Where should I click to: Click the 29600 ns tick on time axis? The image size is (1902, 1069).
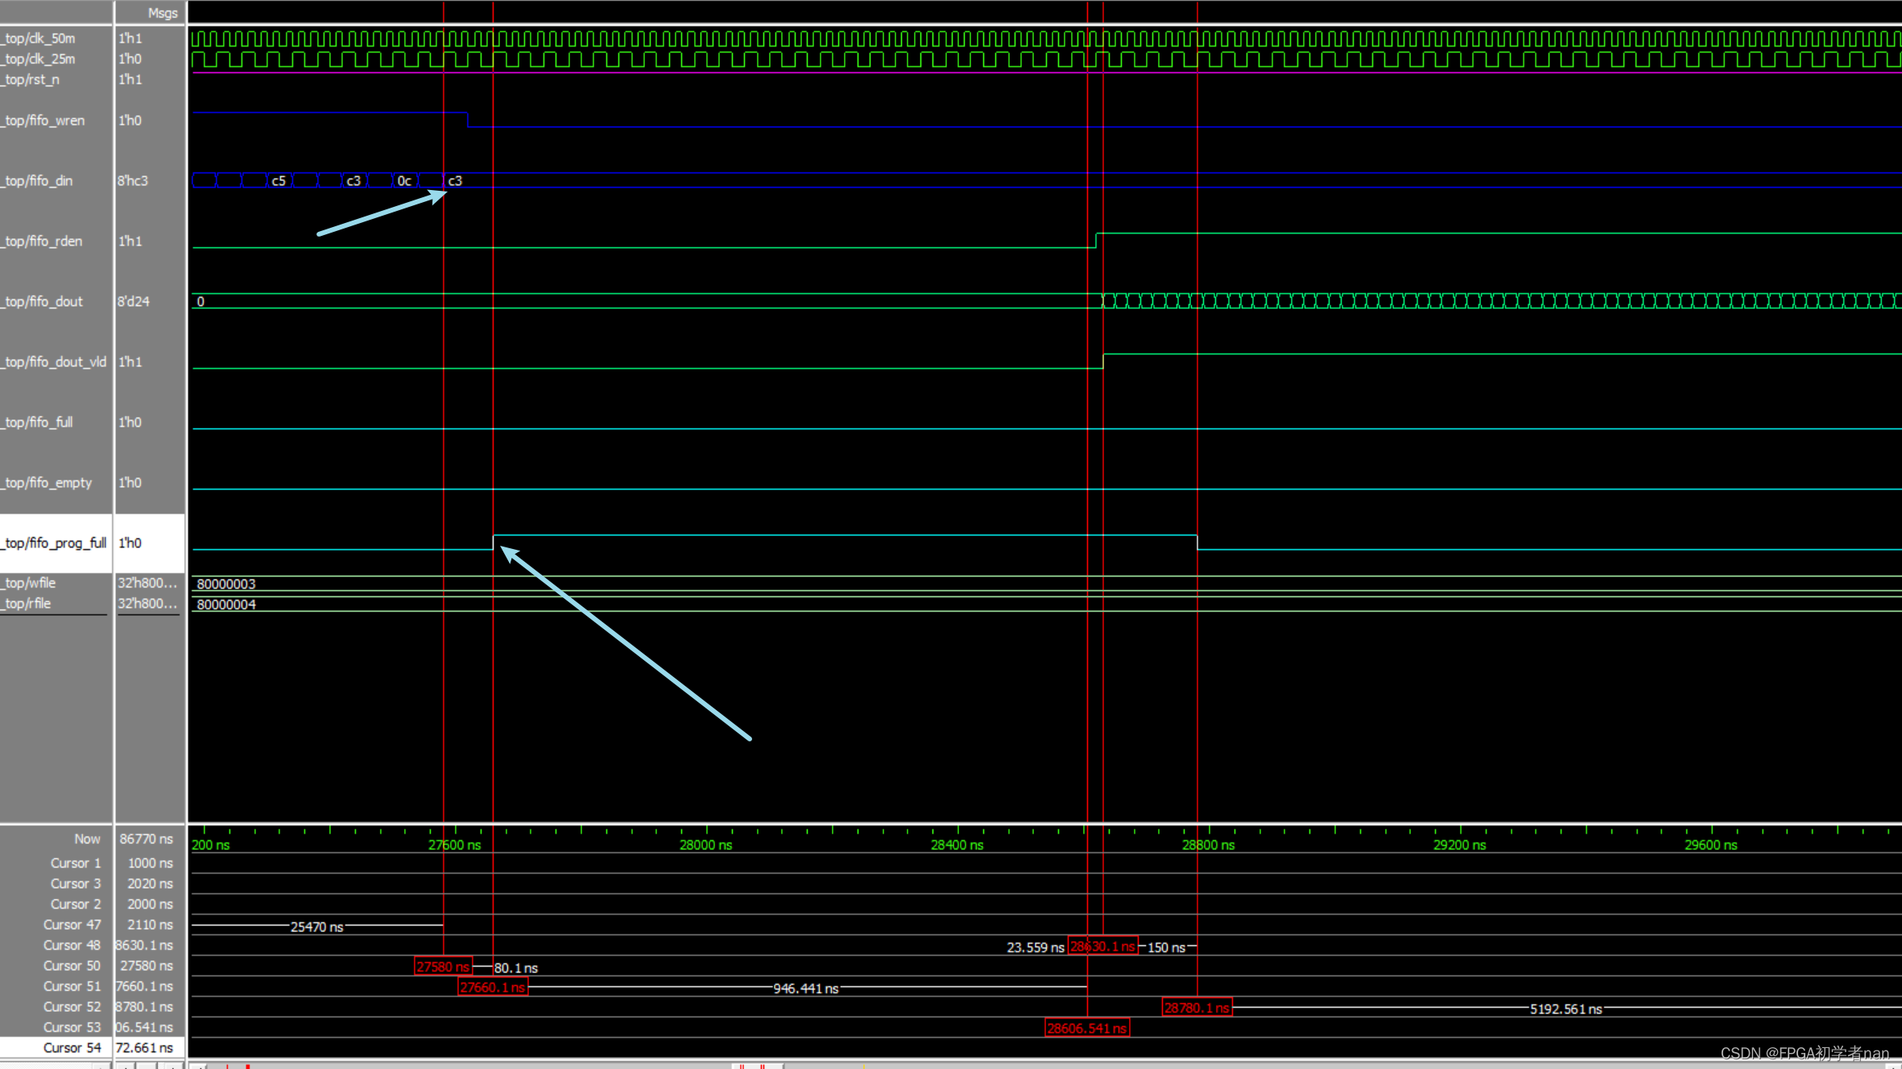[x=1711, y=844]
